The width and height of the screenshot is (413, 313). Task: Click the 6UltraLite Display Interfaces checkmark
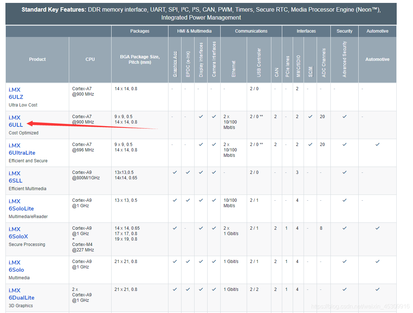[x=201, y=145]
